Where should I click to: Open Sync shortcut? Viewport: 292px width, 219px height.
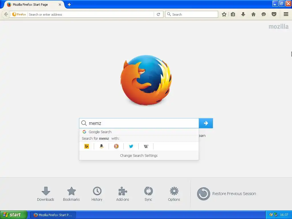tap(148, 194)
